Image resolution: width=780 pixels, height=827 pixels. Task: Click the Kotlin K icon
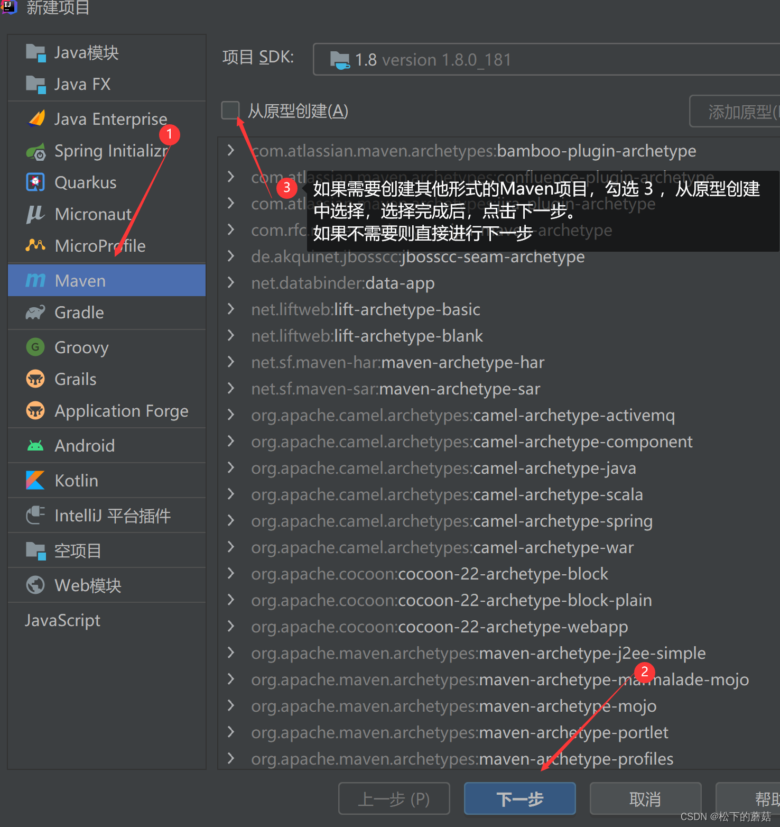pyautogui.click(x=35, y=480)
